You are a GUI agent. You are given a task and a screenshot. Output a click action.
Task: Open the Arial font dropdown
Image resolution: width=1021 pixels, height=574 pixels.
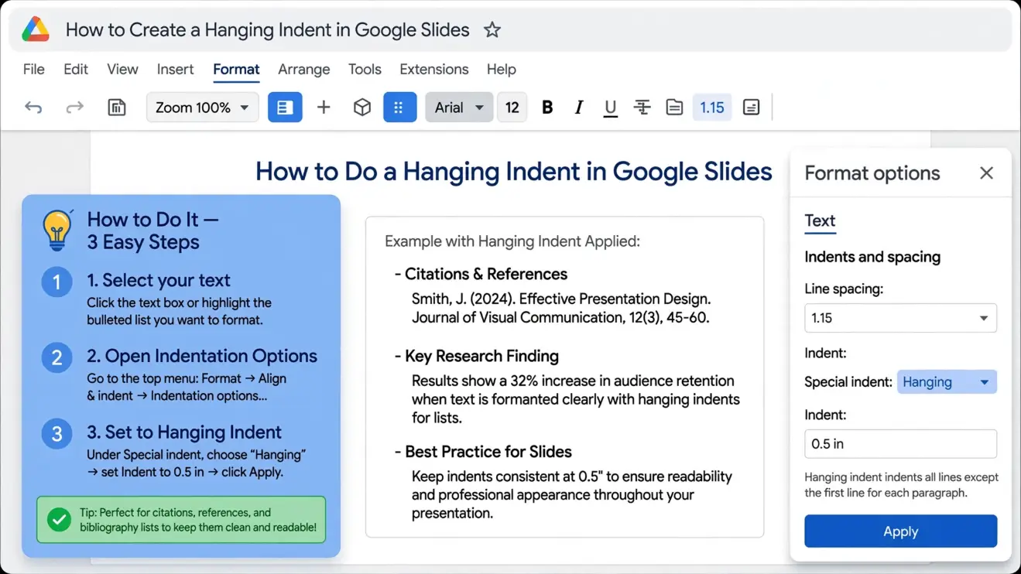[x=459, y=108]
